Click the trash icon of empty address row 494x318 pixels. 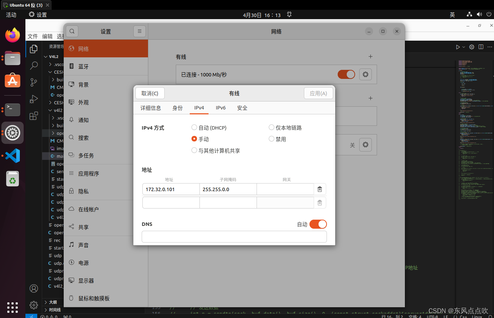click(320, 203)
